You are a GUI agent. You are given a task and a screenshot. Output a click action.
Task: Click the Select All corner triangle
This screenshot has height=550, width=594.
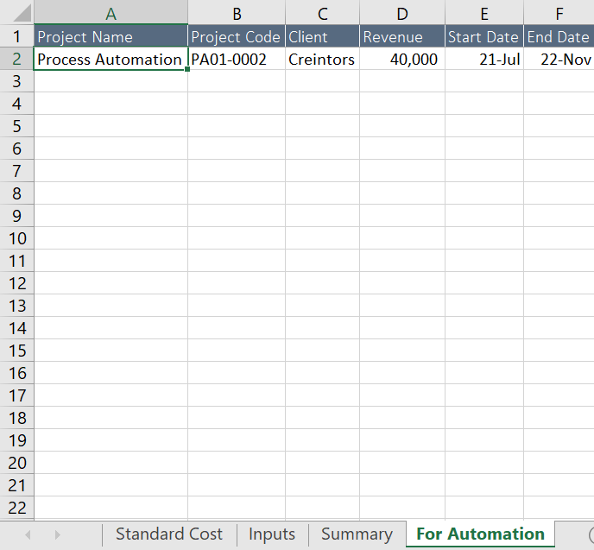point(22,14)
